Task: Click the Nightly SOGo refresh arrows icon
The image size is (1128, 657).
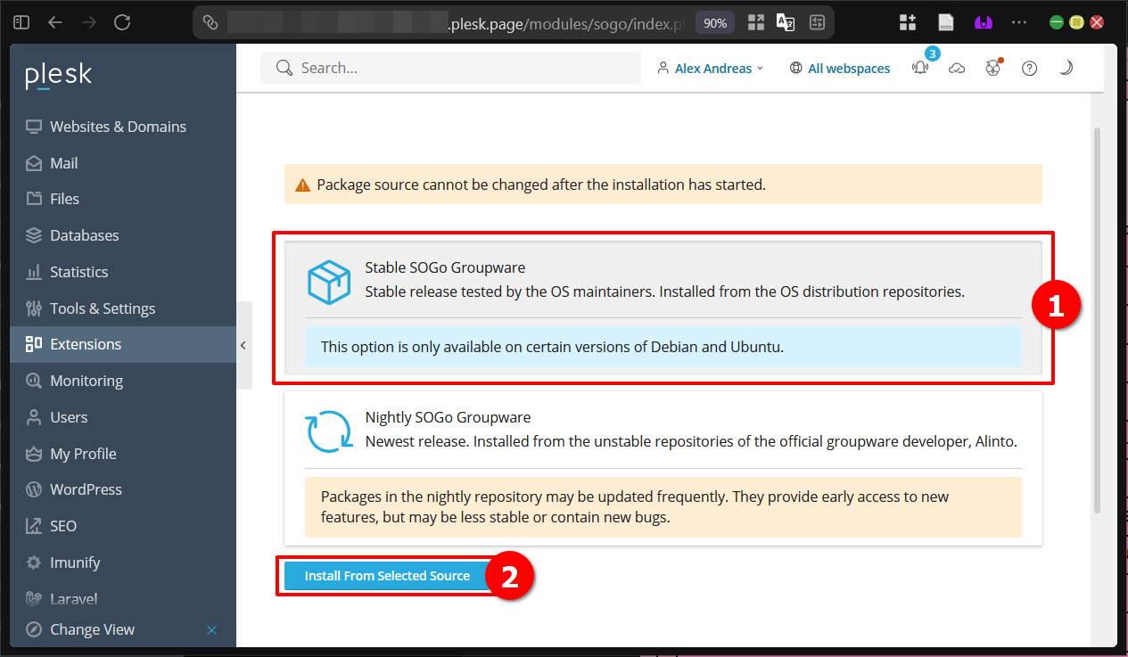Action: [329, 431]
